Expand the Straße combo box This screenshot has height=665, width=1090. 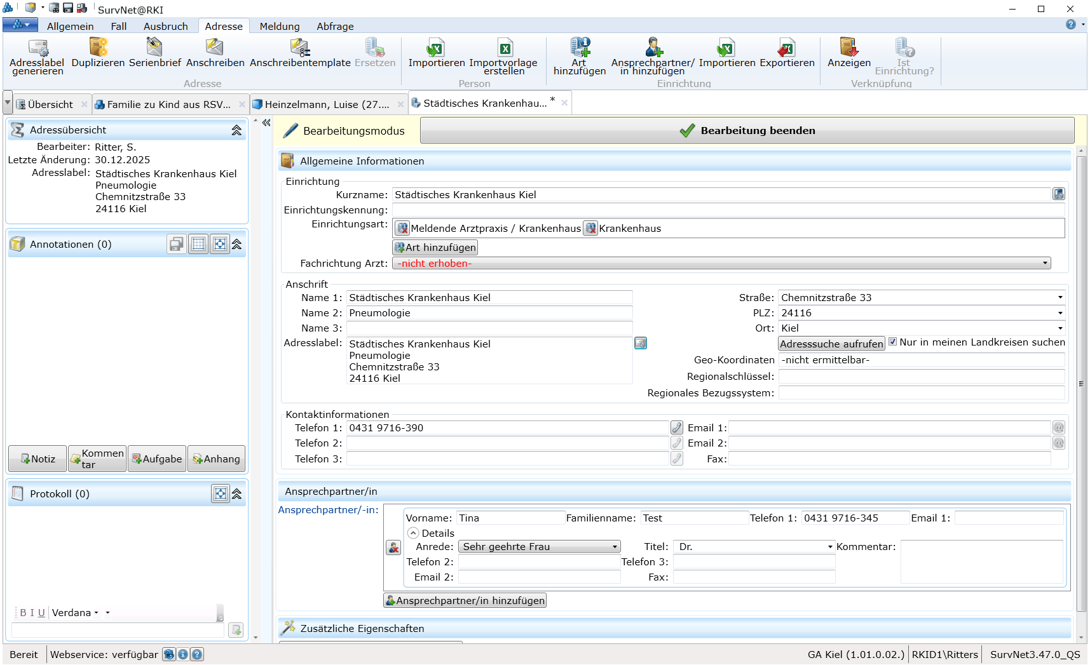(x=1059, y=298)
